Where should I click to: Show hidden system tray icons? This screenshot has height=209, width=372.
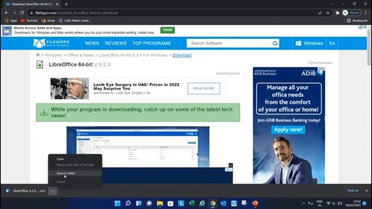point(303,203)
